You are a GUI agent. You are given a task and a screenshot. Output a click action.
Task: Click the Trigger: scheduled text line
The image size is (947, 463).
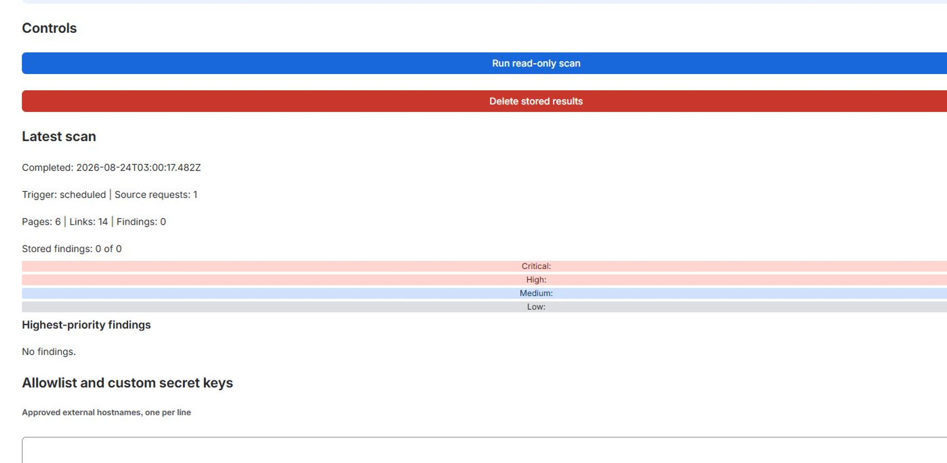click(x=110, y=195)
